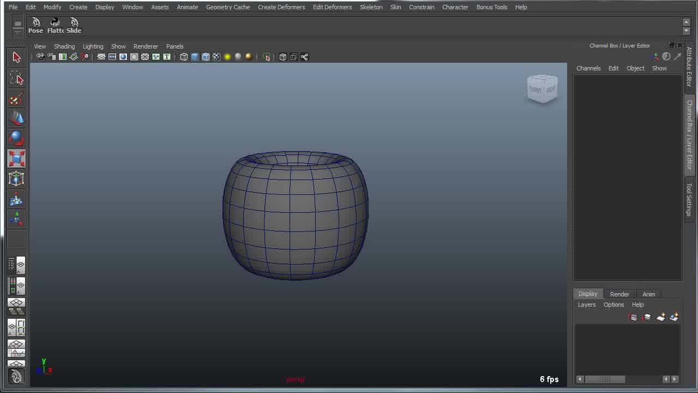
Task: Select the Scale tool
Action: [x=16, y=158]
